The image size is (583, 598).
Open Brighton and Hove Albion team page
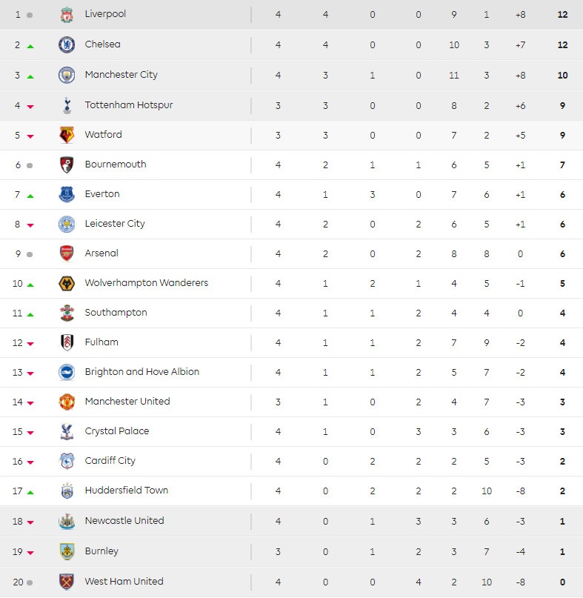tap(141, 372)
